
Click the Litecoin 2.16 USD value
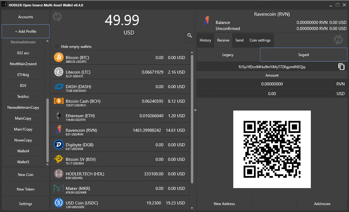coord(177,72)
